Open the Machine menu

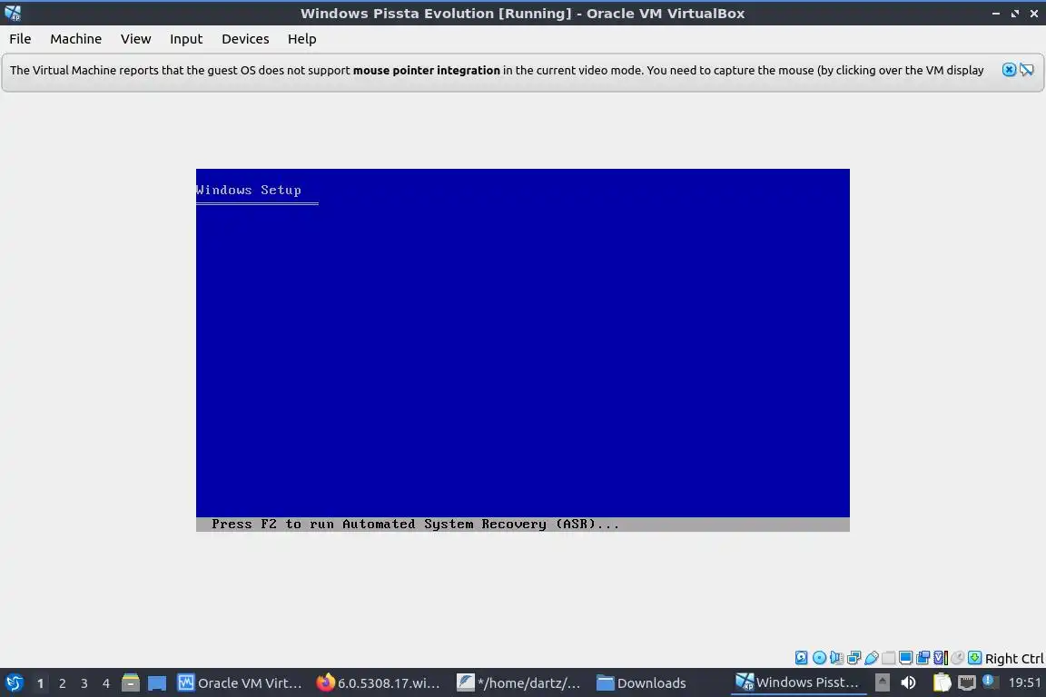[75, 39]
